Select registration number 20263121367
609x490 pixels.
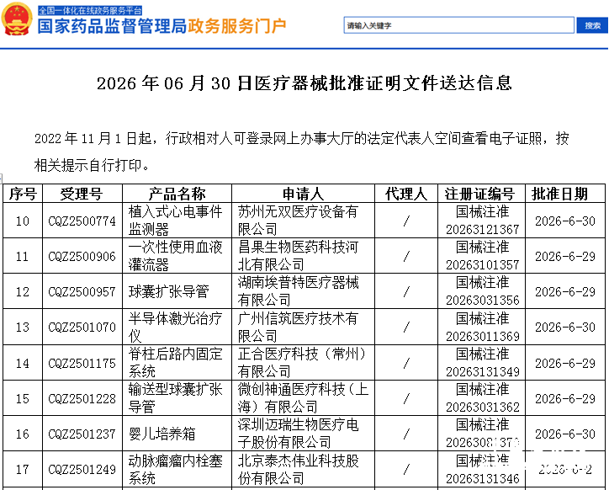click(482, 230)
